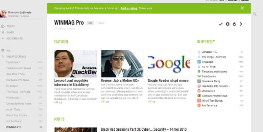263x132 pixels.
Task: Click unread count 35 beside sidebar WINMAG Pro
Action: pos(41,127)
